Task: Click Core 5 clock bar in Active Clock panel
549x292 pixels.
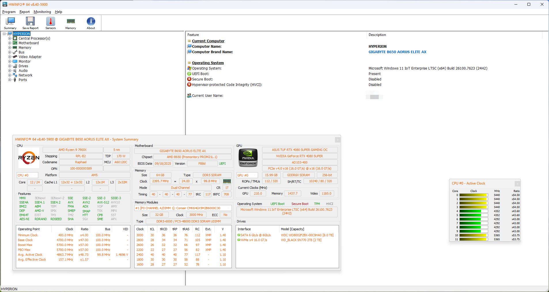Action: click(474, 215)
